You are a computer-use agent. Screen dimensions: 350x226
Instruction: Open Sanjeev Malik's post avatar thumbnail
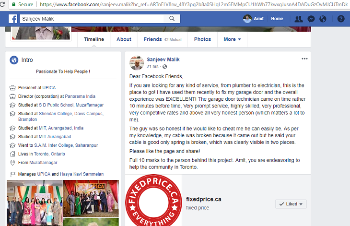137,62
